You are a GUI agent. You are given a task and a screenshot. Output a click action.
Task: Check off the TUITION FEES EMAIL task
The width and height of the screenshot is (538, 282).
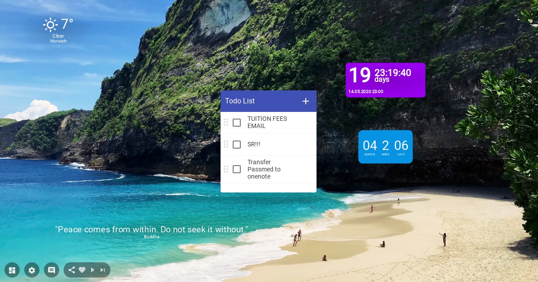click(237, 123)
